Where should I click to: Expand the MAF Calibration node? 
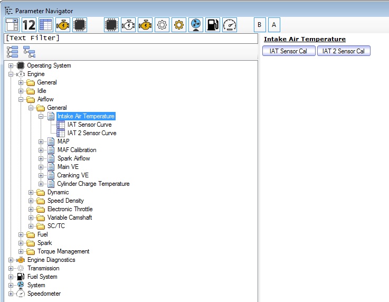click(x=41, y=150)
